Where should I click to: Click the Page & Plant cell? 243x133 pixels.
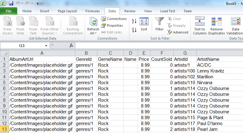[x=220, y=118]
